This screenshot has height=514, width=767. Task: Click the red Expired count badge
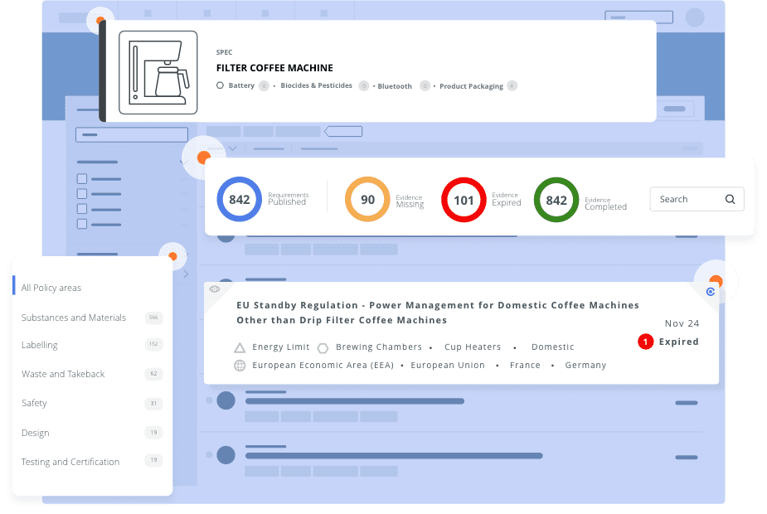tap(646, 342)
